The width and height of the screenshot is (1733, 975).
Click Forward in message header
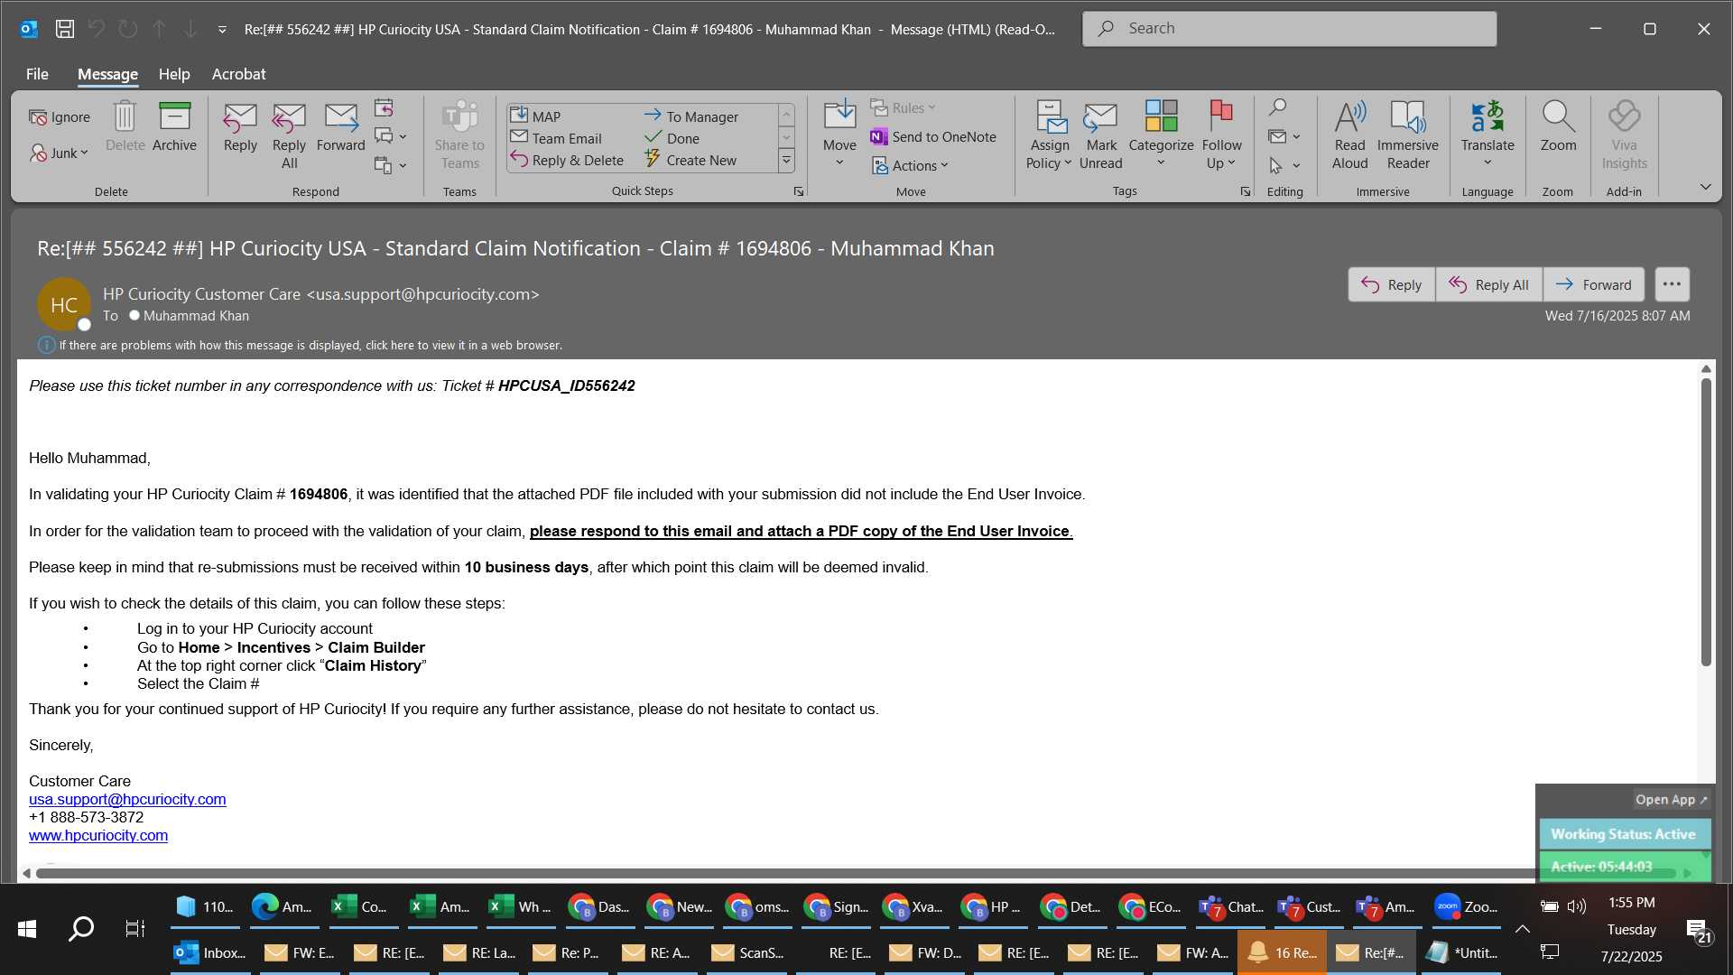tap(1593, 284)
